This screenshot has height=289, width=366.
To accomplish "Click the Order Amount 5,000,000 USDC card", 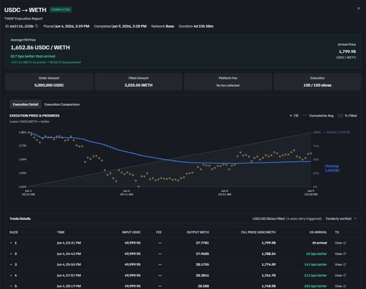I will pyautogui.click(x=49, y=82).
